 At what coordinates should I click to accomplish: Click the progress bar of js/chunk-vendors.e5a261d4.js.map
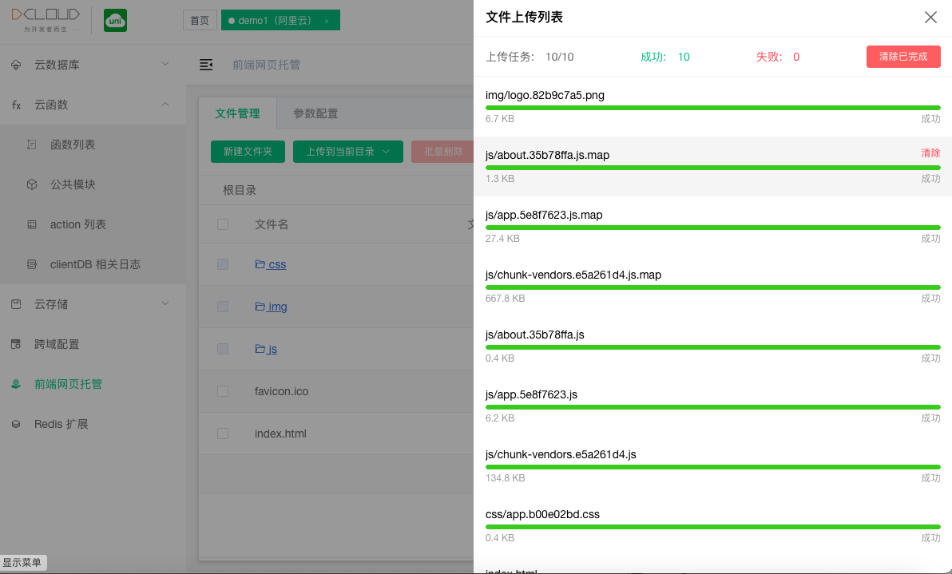click(x=712, y=287)
